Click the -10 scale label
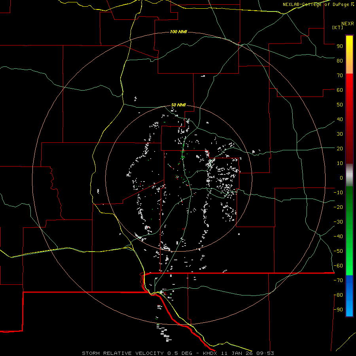This screenshot has height=356, width=356. (338, 193)
